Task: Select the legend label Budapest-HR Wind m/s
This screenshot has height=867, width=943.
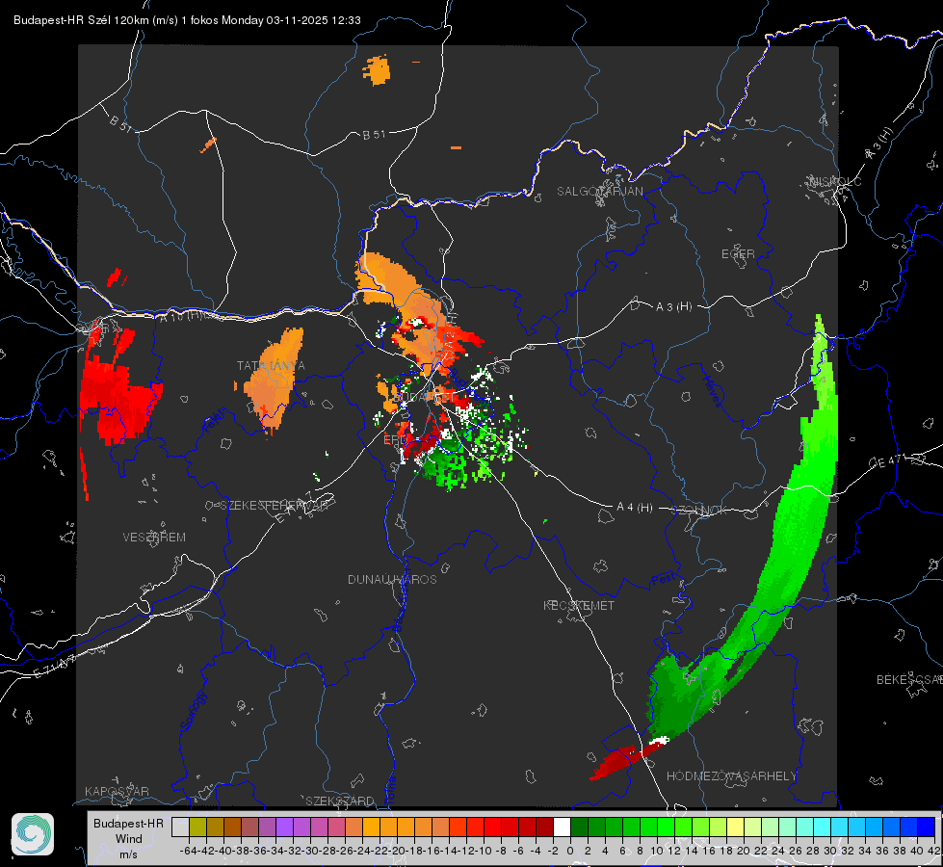Action: pos(129,838)
